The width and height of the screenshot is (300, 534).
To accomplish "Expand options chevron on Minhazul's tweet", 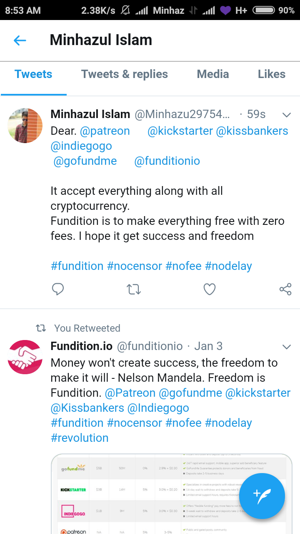I will pyautogui.click(x=287, y=115).
